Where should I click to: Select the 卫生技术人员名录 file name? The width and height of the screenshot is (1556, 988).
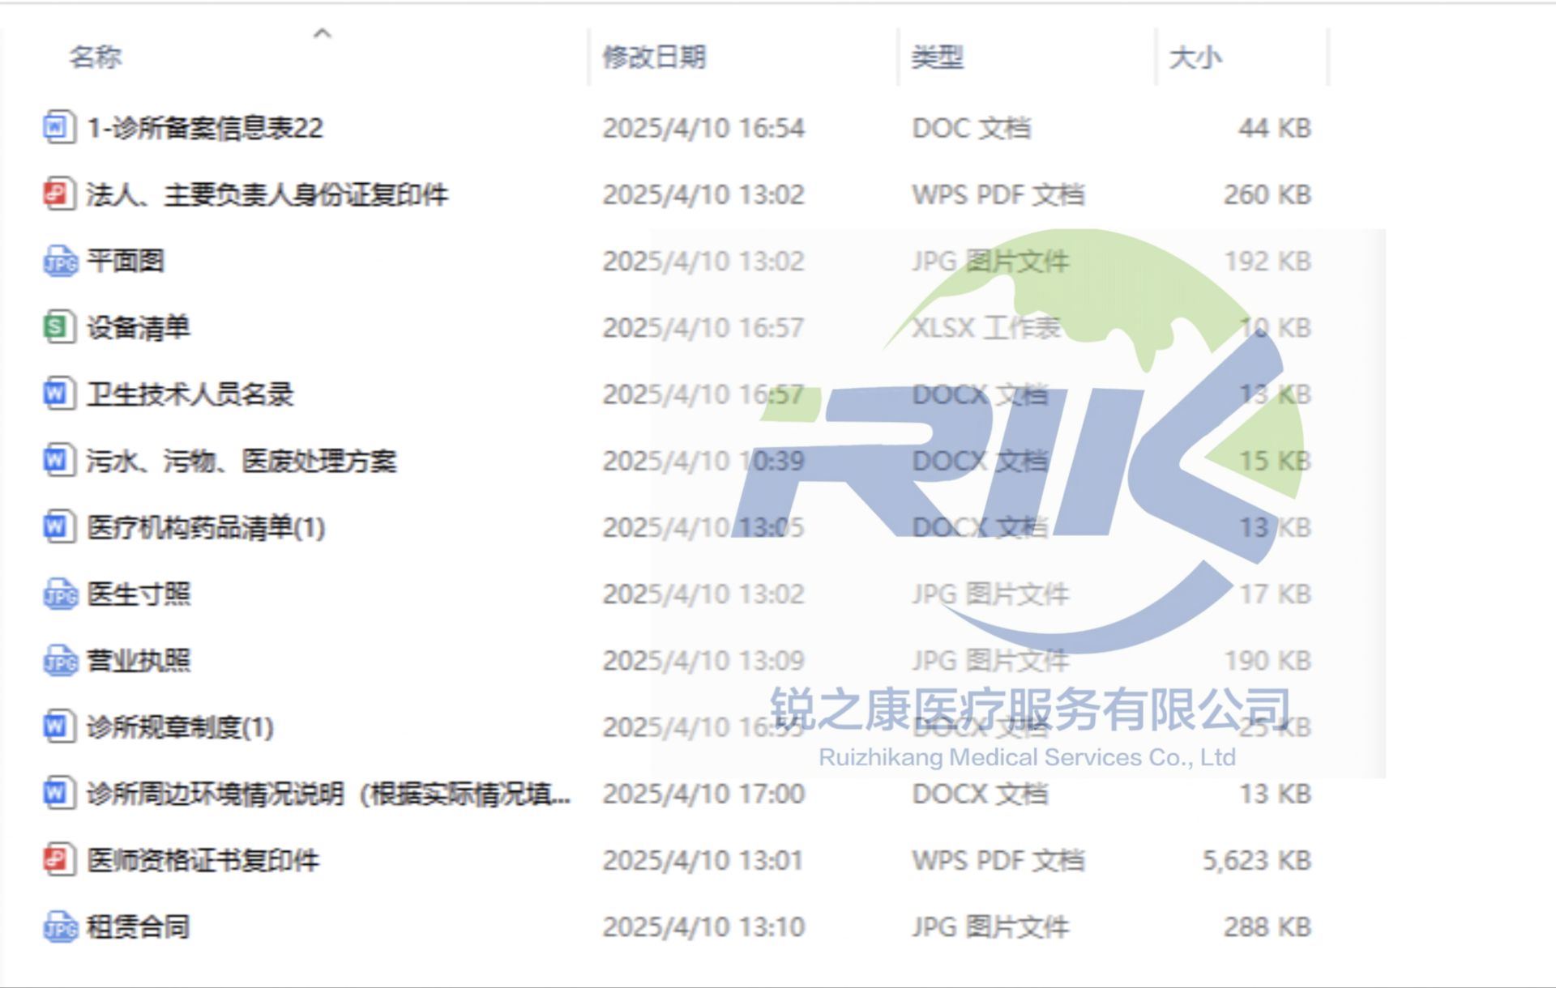[190, 394]
